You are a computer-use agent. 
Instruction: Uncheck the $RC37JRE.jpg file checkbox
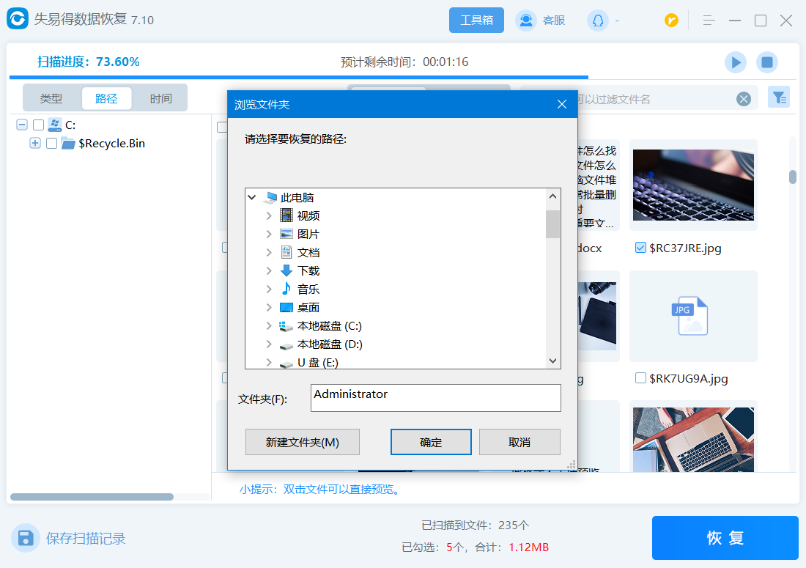pos(640,248)
